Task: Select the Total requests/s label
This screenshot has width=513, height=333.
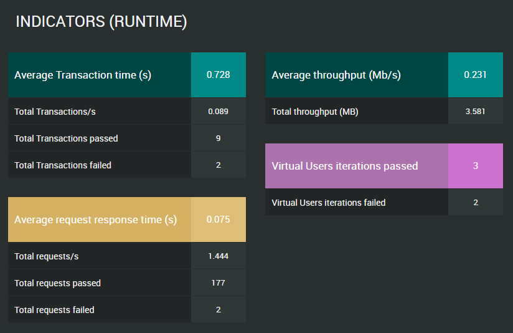Action: [x=47, y=256]
